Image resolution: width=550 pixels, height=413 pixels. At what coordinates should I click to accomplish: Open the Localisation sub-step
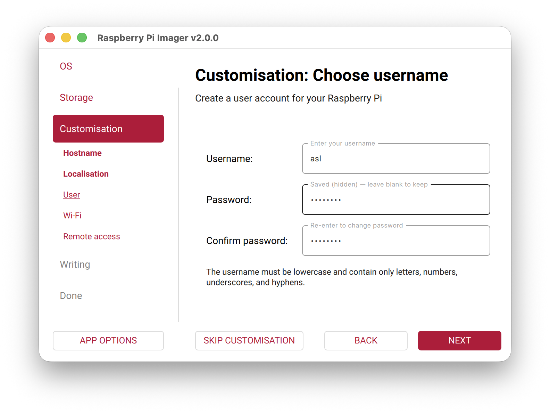coord(86,174)
